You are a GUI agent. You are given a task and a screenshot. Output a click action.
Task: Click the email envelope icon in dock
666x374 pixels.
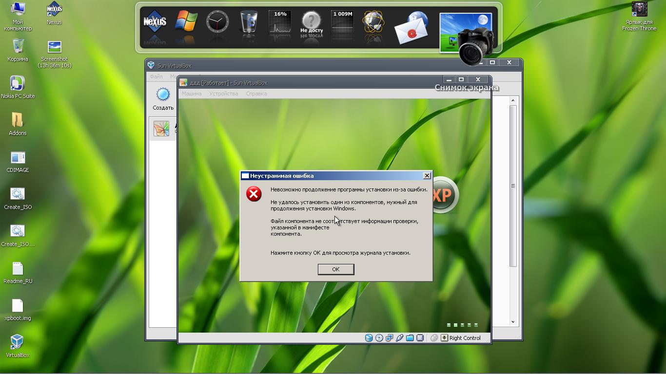coord(411,29)
